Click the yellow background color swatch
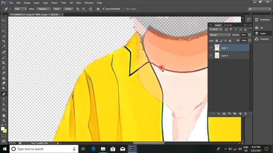The image size is (273, 153). tap(5, 131)
